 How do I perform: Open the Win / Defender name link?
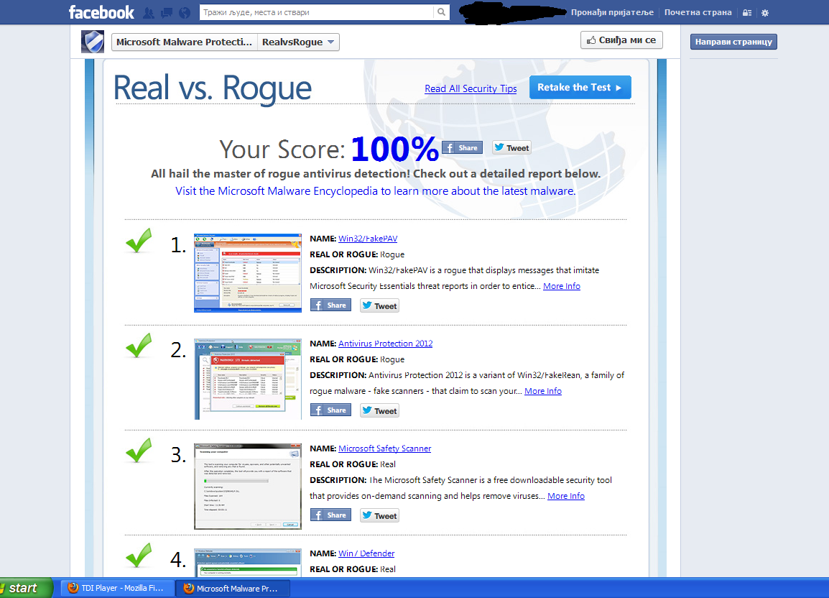[x=366, y=553]
